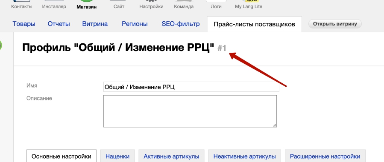Go to the SEO-фильтр section
The width and height of the screenshot is (384, 162).
(181, 24)
